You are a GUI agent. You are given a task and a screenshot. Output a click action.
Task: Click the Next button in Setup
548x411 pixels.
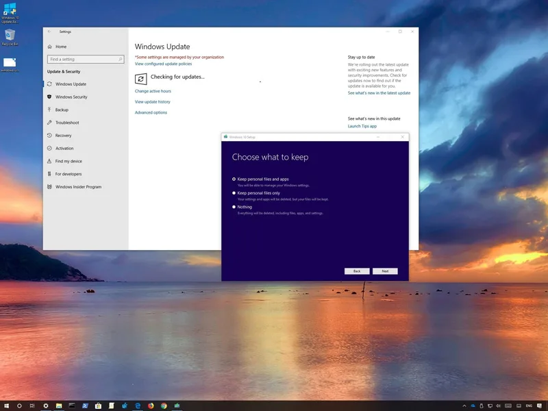385,271
